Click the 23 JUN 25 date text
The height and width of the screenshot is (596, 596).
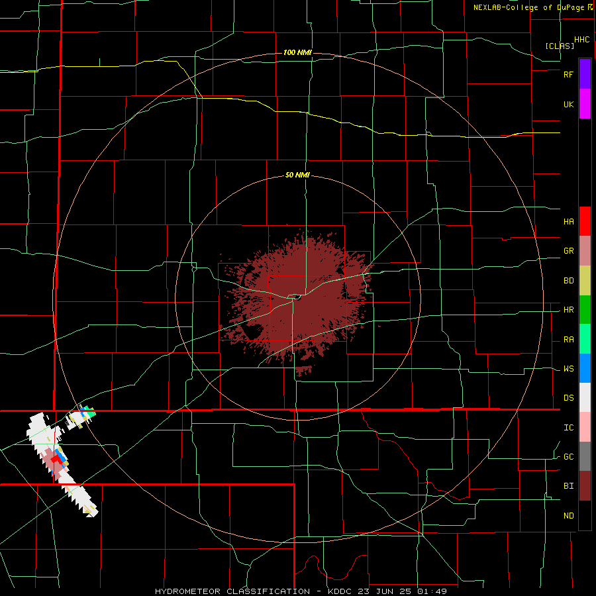point(383,591)
